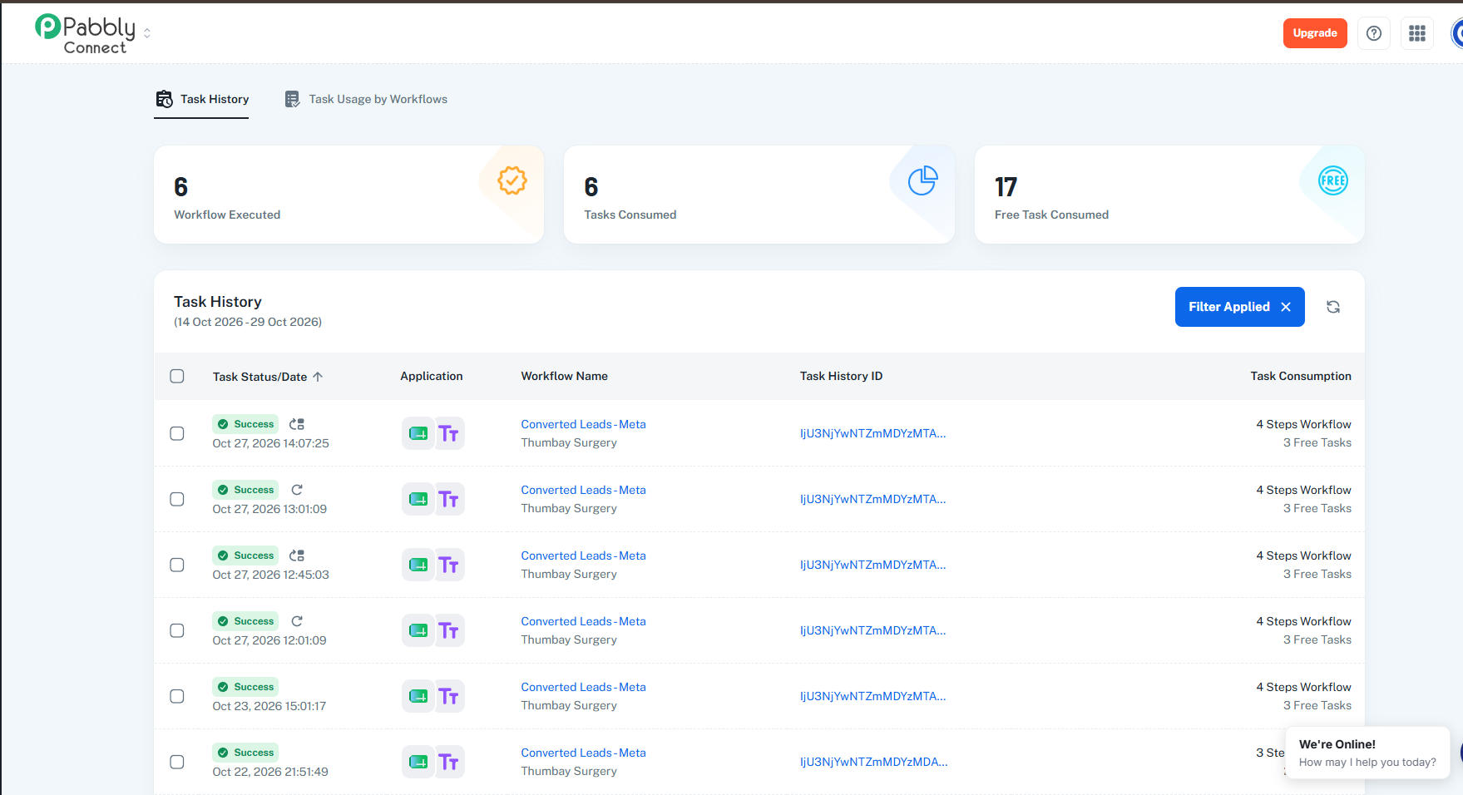Viewport: 1463px width, 795px height.
Task: Switch to Task History tab
Action: click(202, 99)
